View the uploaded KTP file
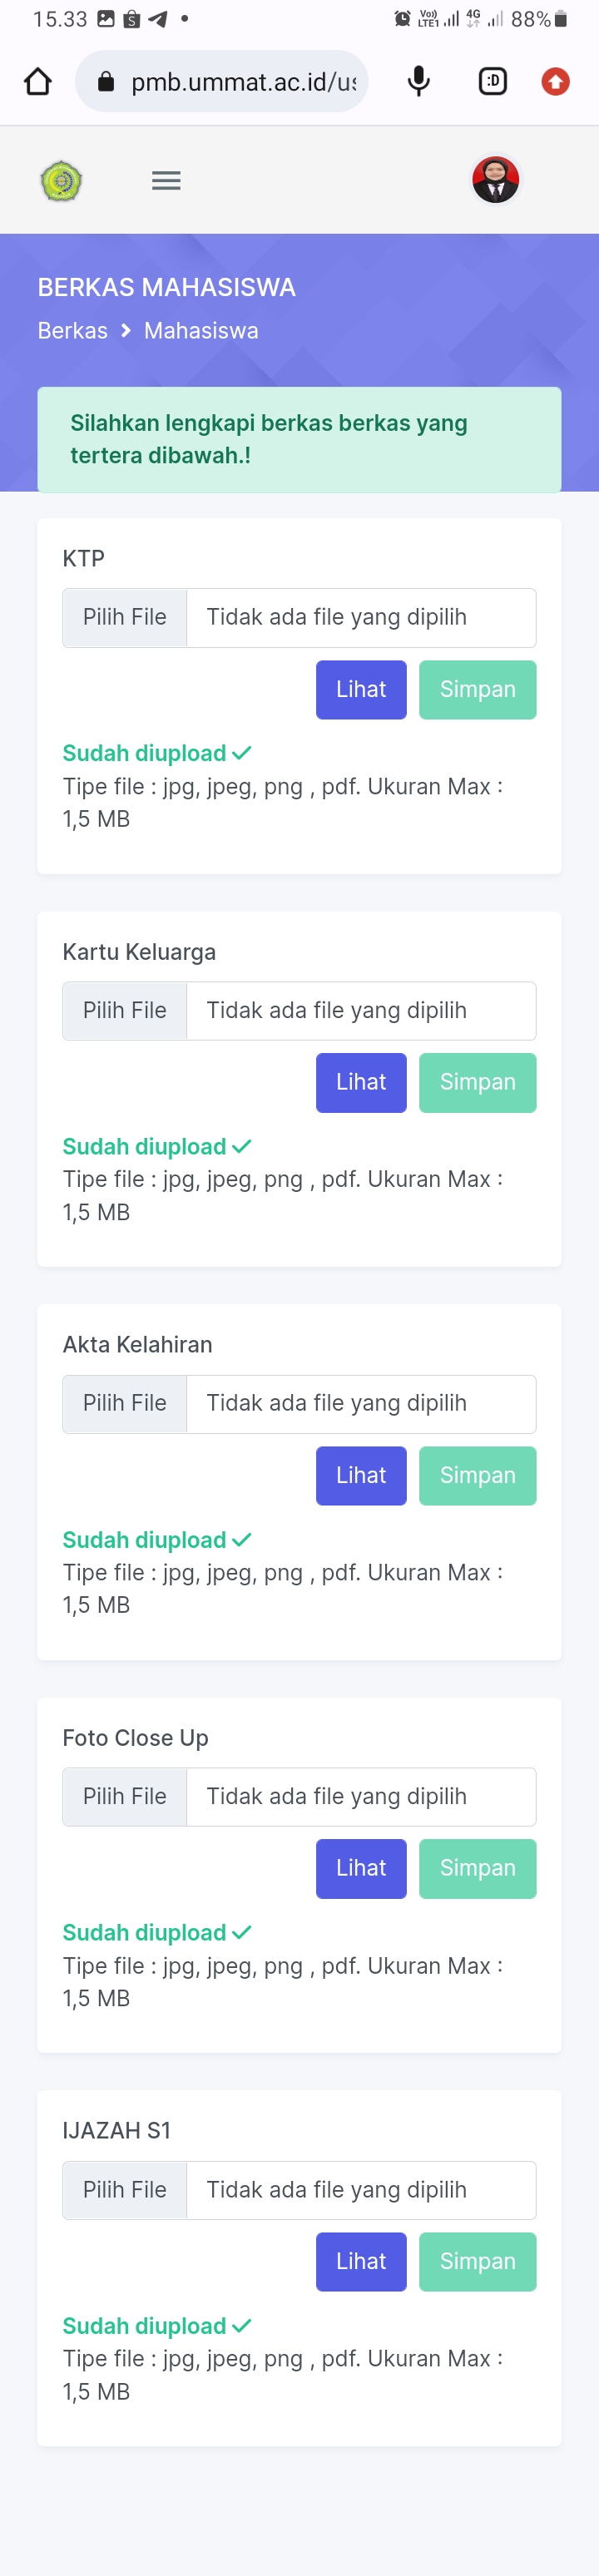This screenshot has width=599, height=2576. click(x=361, y=689)
